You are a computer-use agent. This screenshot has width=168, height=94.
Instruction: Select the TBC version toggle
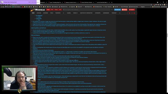click(60, 10)
